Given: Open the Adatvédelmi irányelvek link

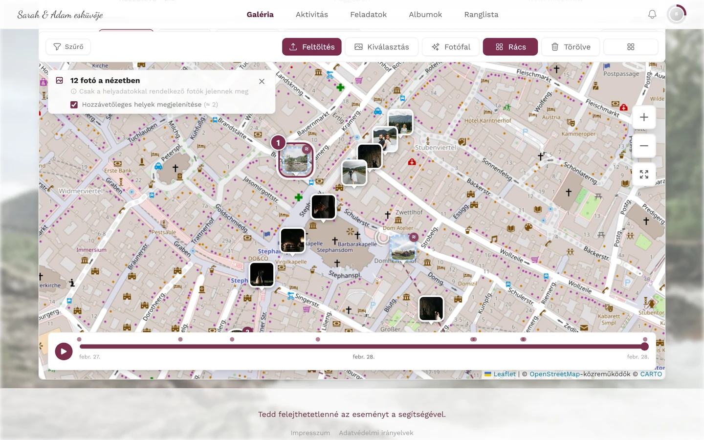Looking at the screenshot, I should pyautogui.click(x=376, y=433).
